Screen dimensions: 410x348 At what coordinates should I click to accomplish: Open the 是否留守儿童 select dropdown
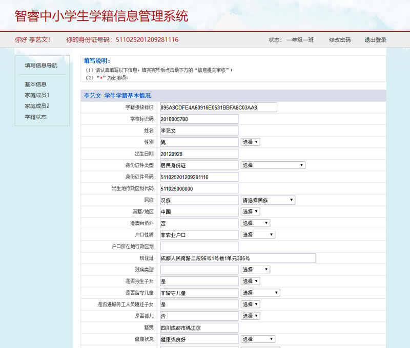260,293
